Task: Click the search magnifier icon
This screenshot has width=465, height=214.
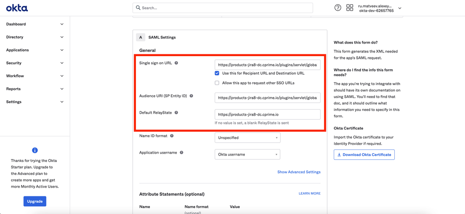Action: coord(138,8)
